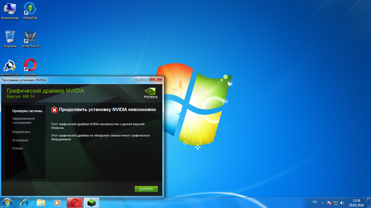Show hidden tray icons arrow
Screen dimensions: 371x208
[323, 203]
